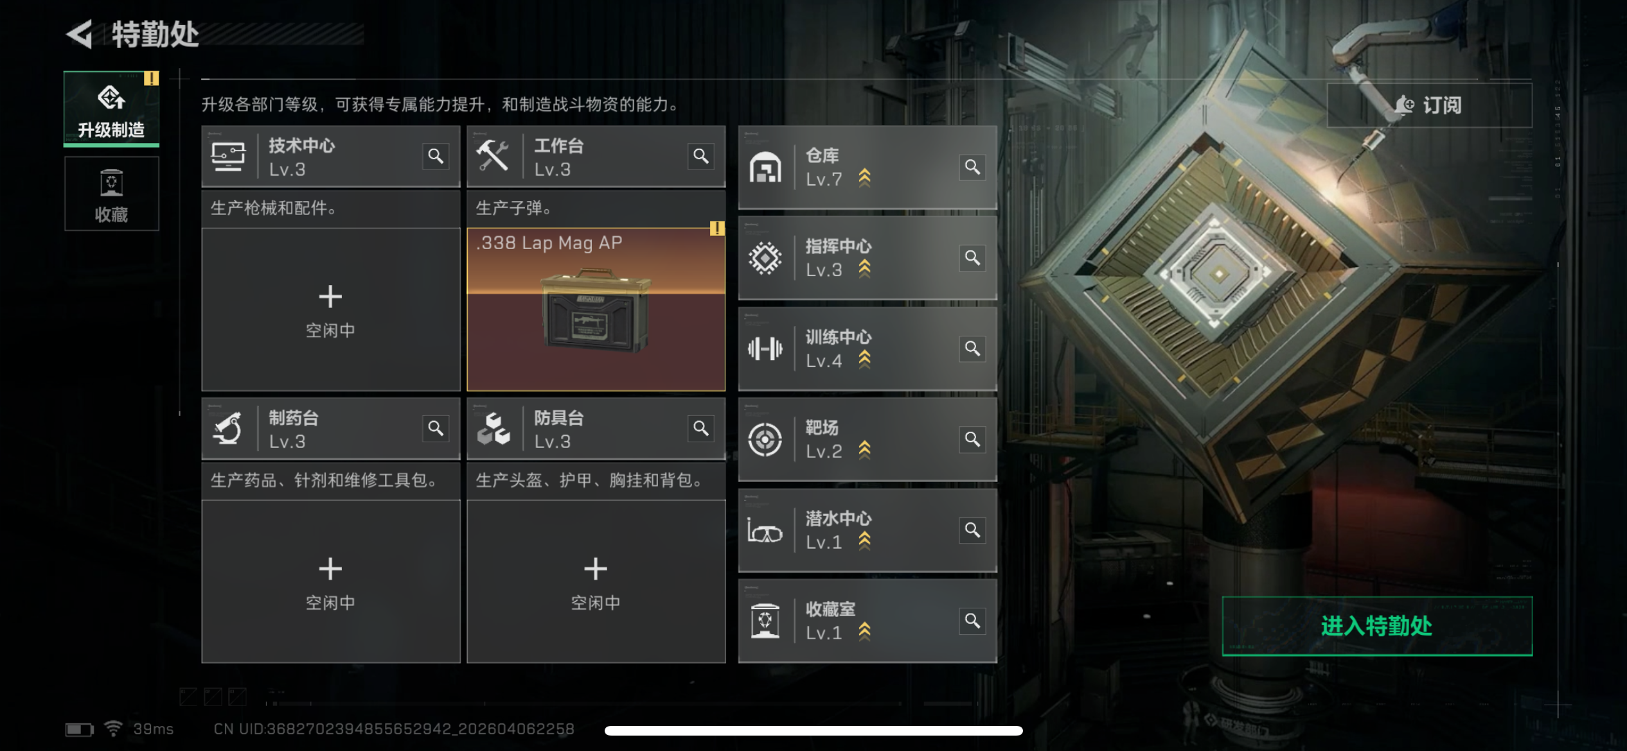Switch to the 收藏 tab
The height and width of the screenshot is (751, 1627).
[111, 194]
